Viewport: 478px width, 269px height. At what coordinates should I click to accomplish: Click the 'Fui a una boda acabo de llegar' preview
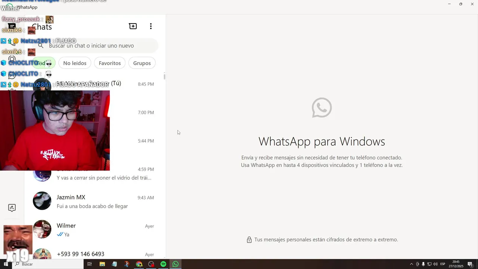click(x=92, y=206)
